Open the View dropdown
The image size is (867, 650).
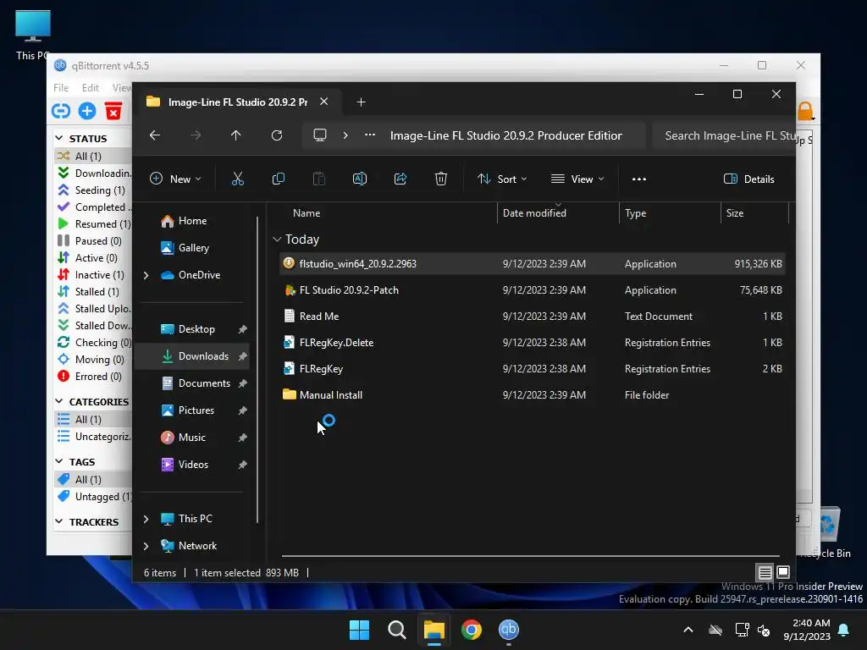click(577, 179)
